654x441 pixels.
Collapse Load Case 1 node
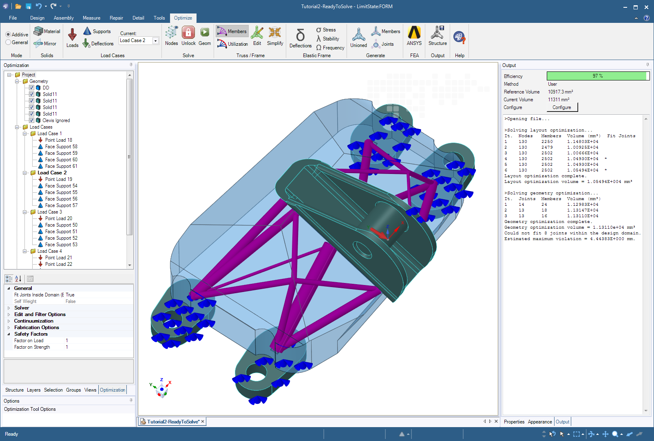click(x=25, y=134)
